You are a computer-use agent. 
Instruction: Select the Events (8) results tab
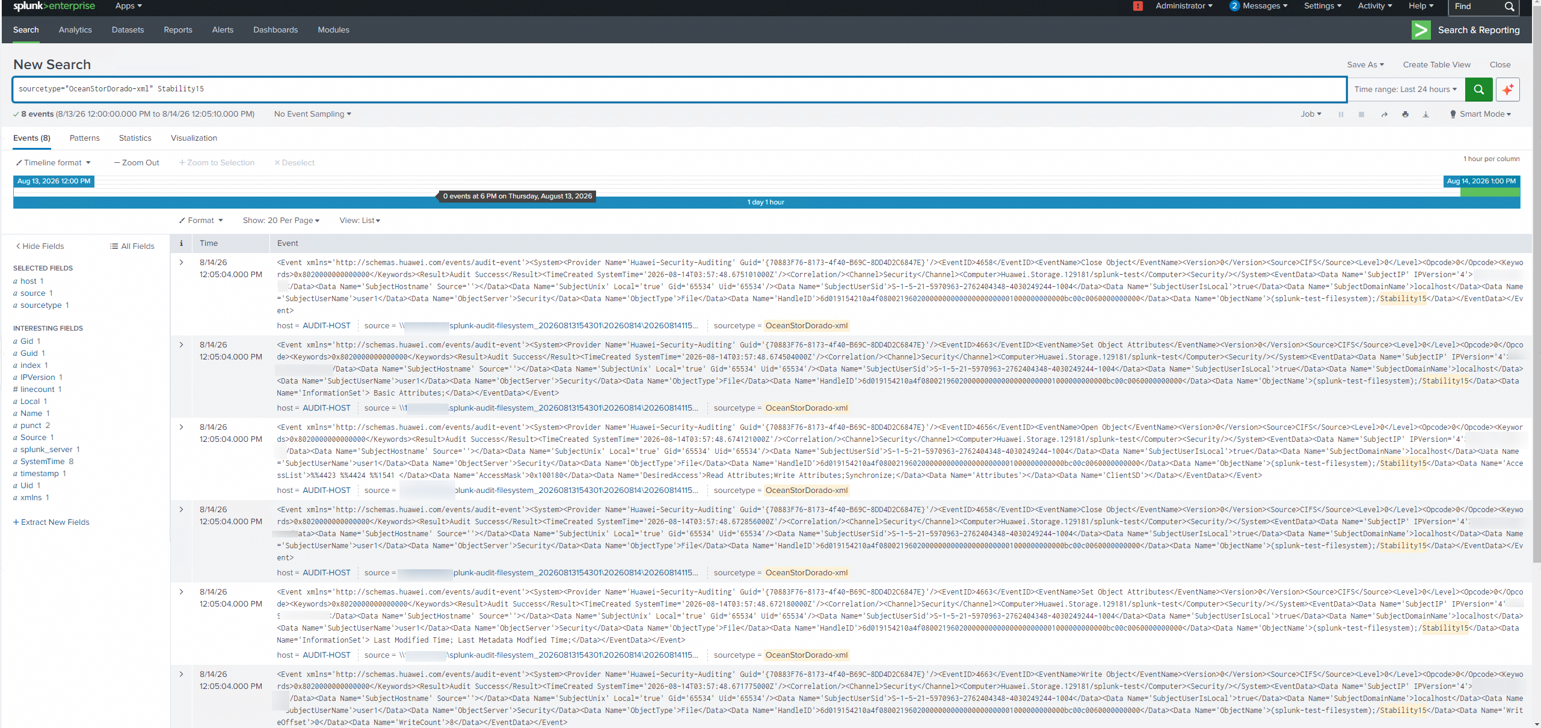pos(32,138)
